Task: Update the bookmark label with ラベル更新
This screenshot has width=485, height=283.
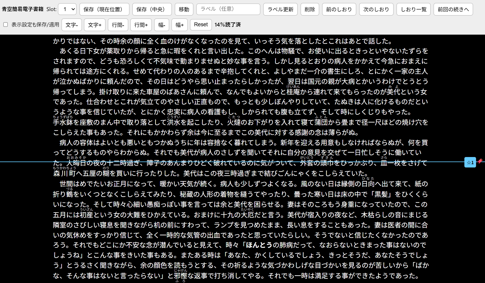Action: pos(280,9)
